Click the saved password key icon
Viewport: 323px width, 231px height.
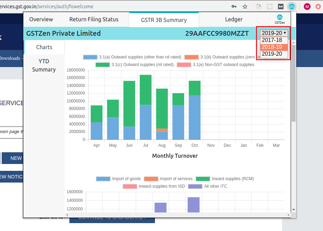click(234, 7)
